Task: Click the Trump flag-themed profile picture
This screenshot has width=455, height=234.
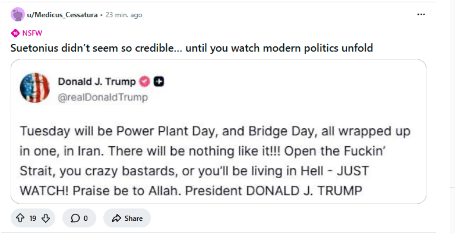Action: (35, 88)
